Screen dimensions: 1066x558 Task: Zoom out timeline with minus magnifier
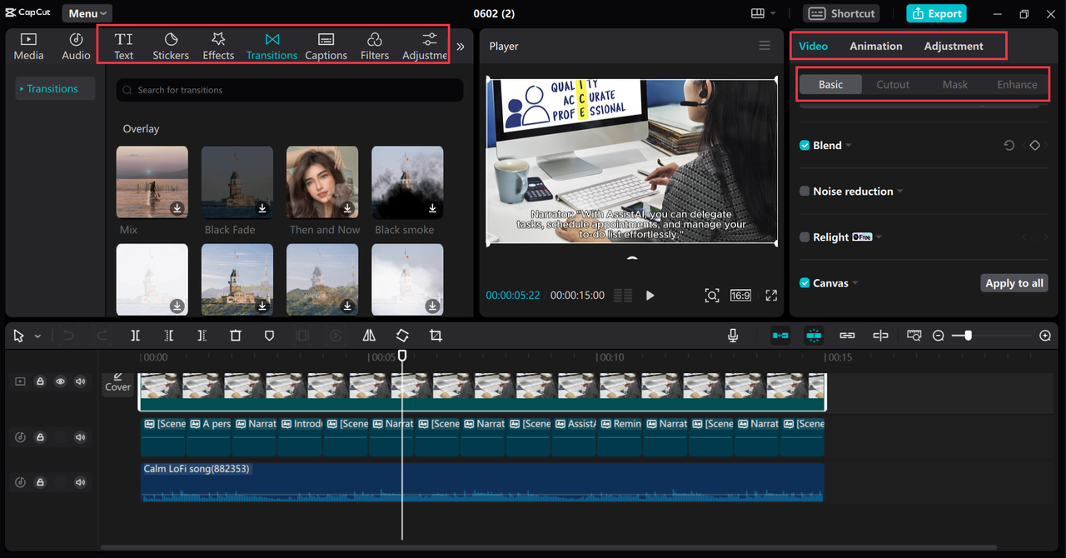(939, 336)
